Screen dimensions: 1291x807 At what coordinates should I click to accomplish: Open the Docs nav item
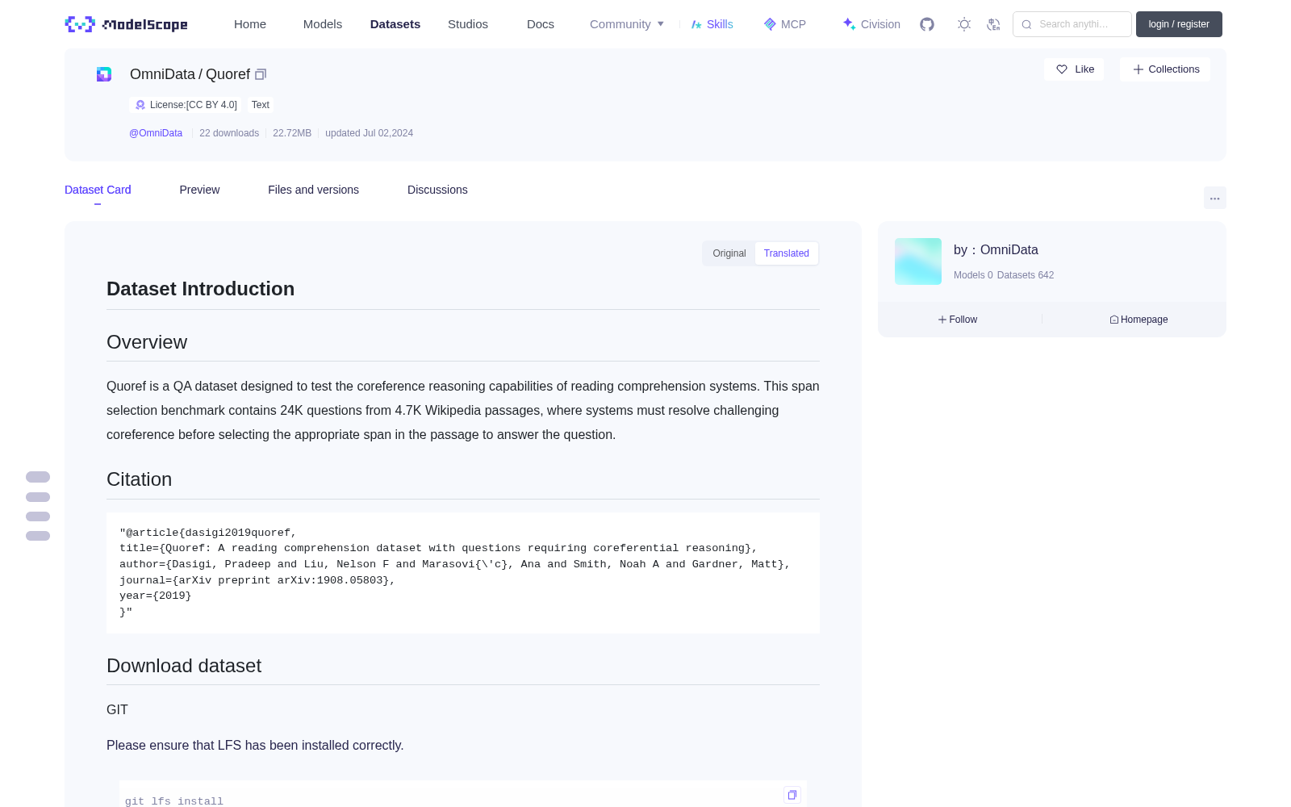click(x=541, y=24)
